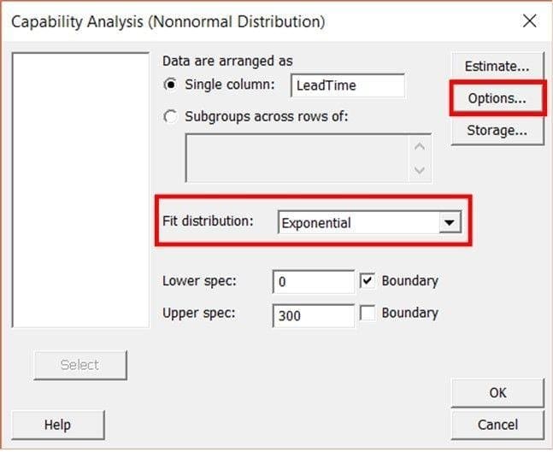This screenshot has width=553, height=464.
Task: Click the Exponential distribution combo box
Action: click(x=369, y=222)
